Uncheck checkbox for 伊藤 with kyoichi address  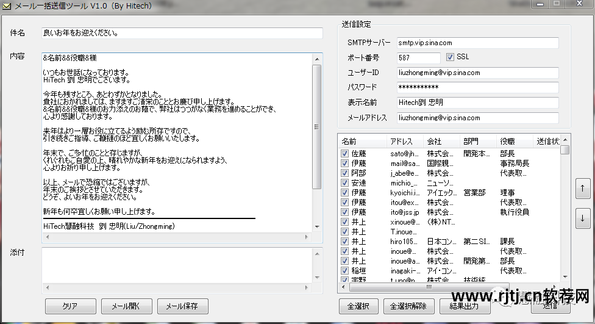pos(344,193)
